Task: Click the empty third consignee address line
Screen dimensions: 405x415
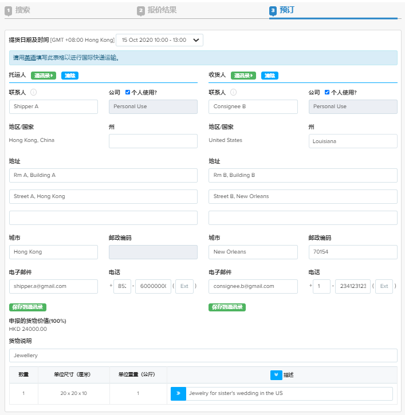Action: (x=303, y=218)
